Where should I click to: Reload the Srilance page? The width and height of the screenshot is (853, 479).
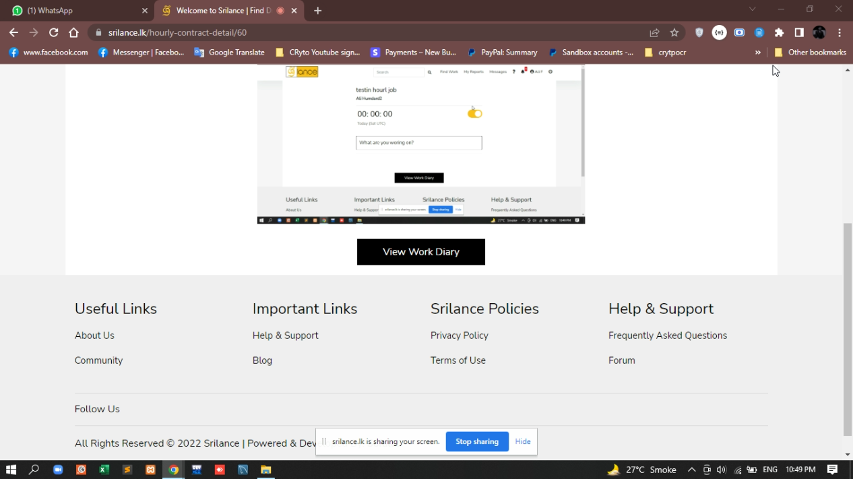[54, 32]
